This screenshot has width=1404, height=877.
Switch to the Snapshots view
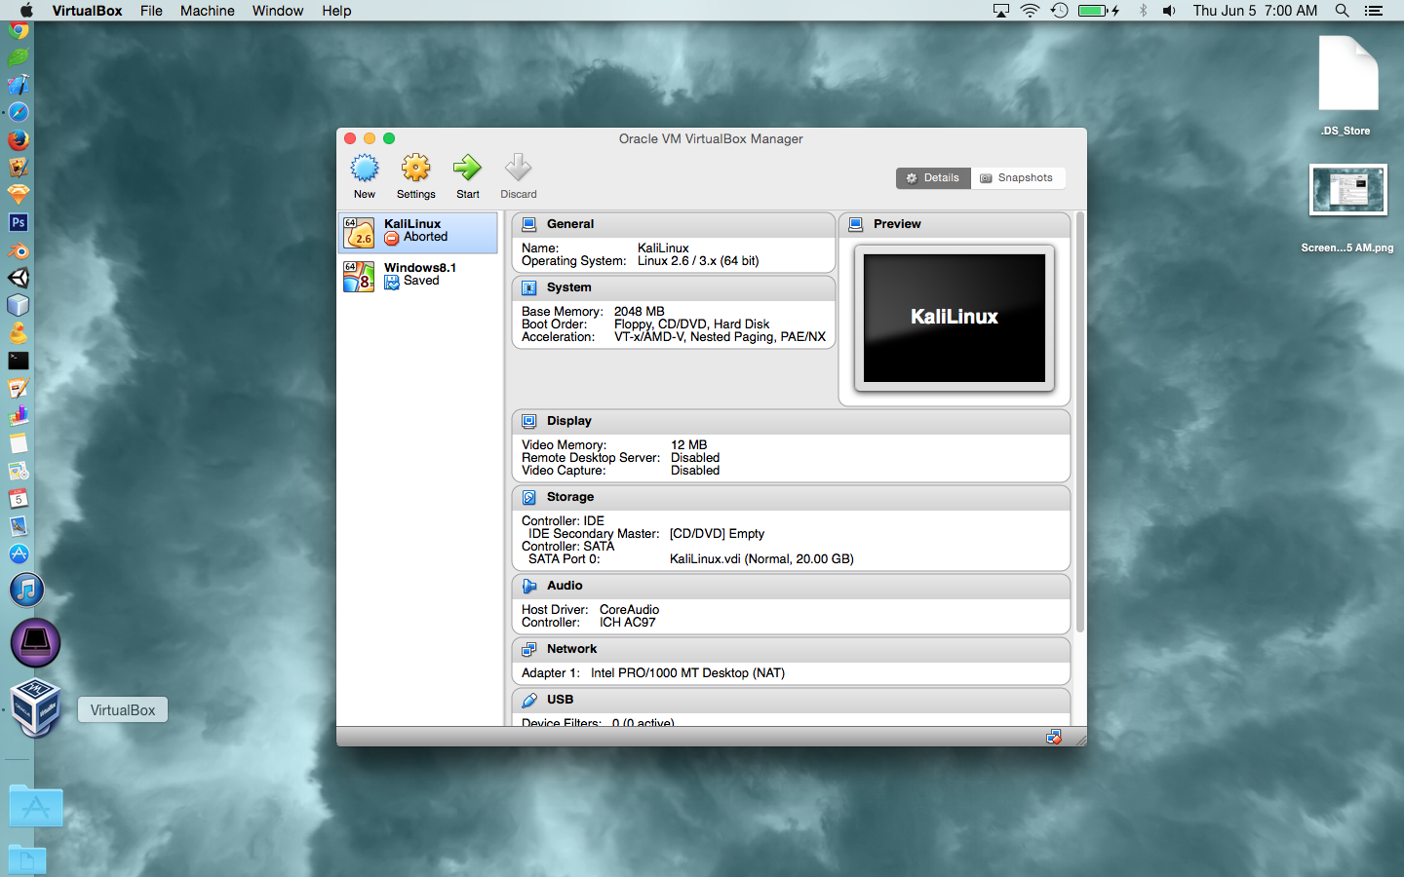coord(1018,178)
